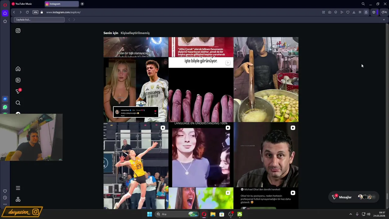Open the Reels icon in Instagram sidebar
389x219 pixels.
18,80
